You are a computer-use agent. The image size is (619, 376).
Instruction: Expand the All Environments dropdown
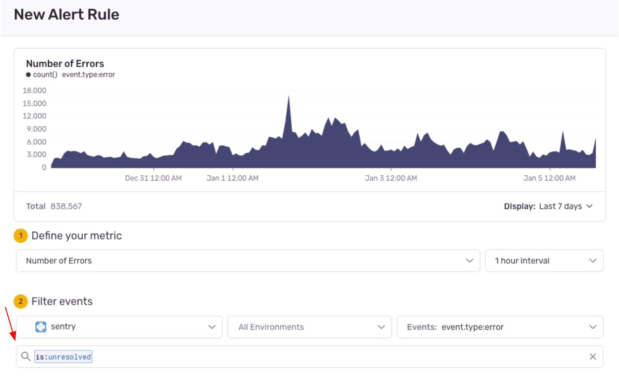(x=309, y=327)
